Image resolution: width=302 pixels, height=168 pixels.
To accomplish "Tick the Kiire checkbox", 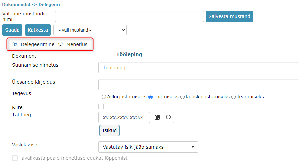I will tap(101, 107).
